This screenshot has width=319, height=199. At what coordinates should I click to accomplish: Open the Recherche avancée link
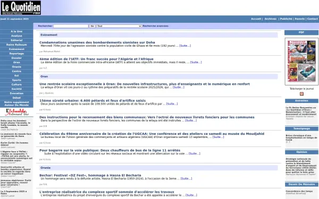(x=155, y=26)
